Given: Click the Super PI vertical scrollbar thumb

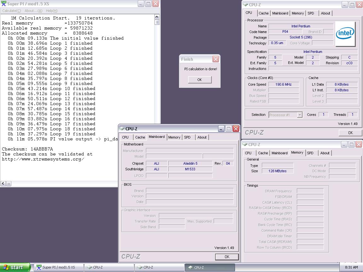Looking at the screenshot, I should point(157,22).
